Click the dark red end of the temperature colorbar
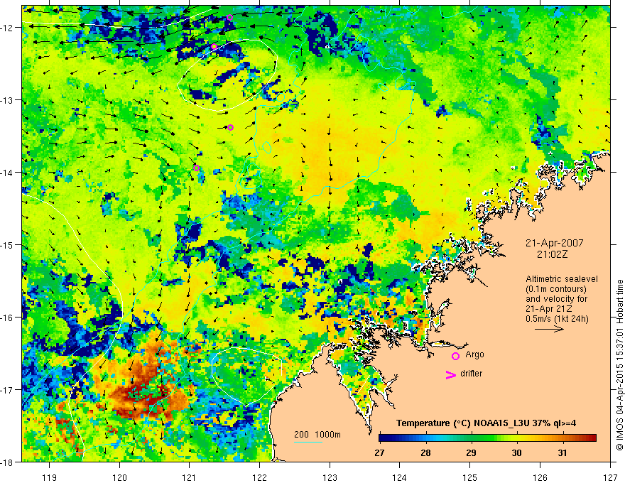Screen dimensions: 625x483 tap(592, 438)
